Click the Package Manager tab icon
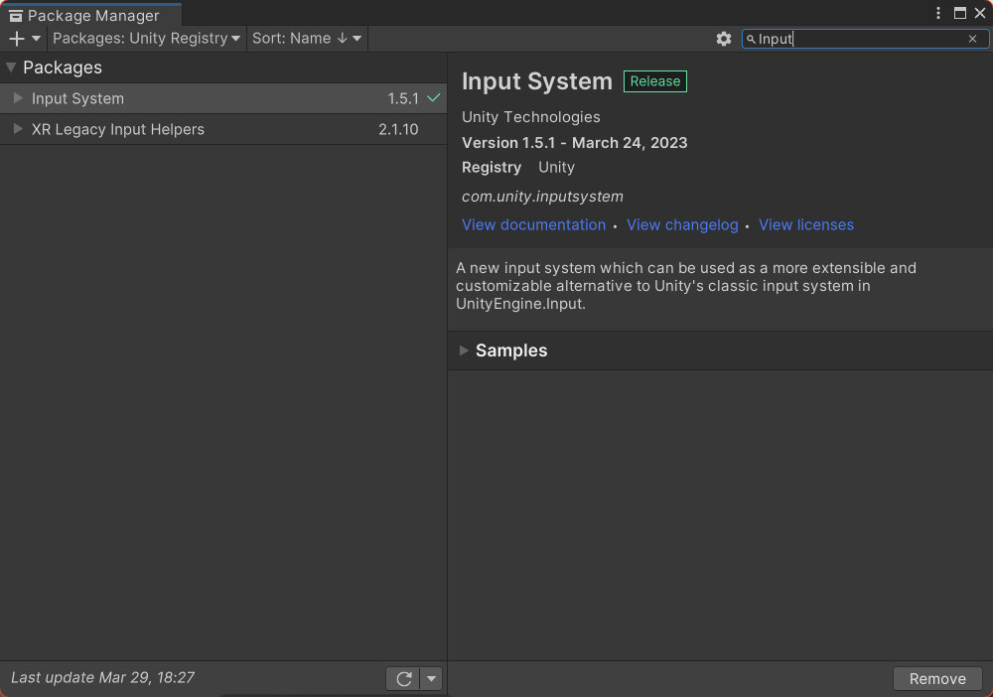Image resolution: width=993 pixels, height=697 pixels. click(x=16, y=16)
